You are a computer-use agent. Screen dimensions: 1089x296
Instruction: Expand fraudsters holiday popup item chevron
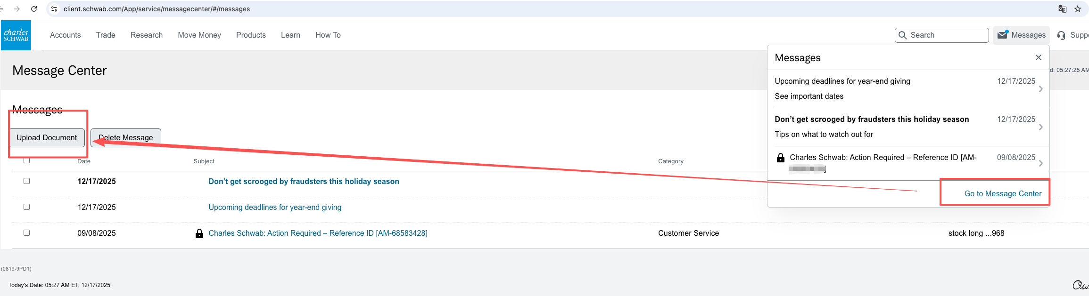click(x=1041, y=127)
